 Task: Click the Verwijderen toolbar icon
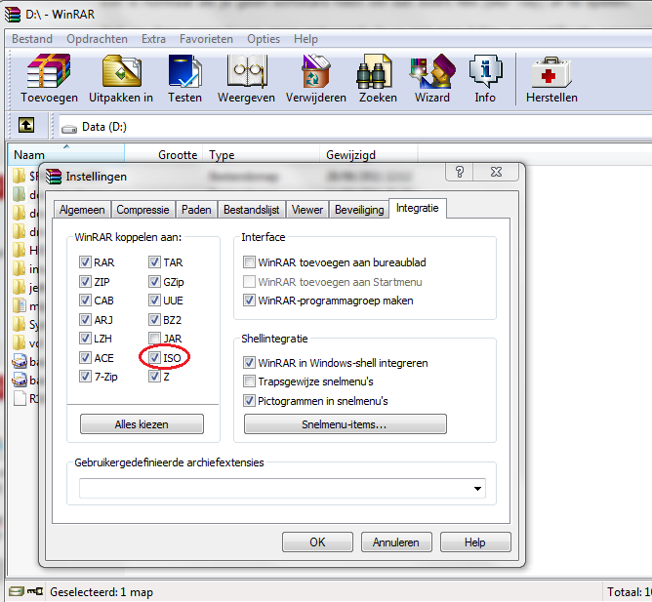coord(316,71)
